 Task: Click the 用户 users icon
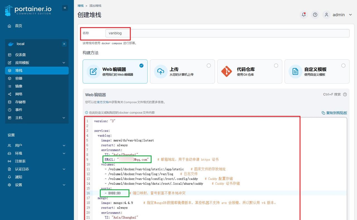10,145
